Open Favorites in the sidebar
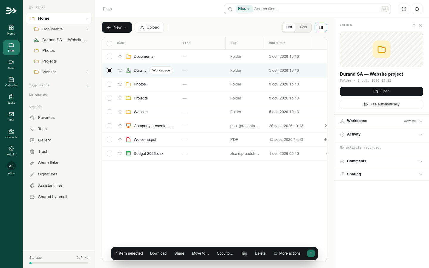 pos(59,118)
